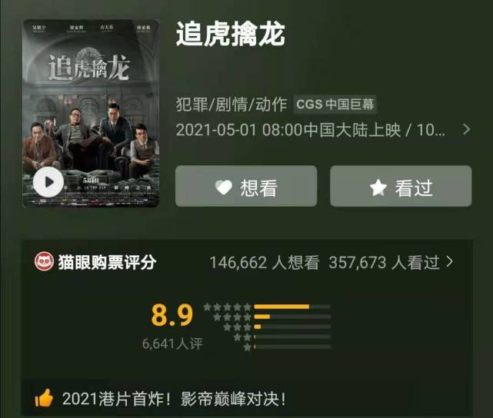This screenshot has height=418, width=493.
Task: Click the five-star rating row stars
Action: [x=227, y=307]
